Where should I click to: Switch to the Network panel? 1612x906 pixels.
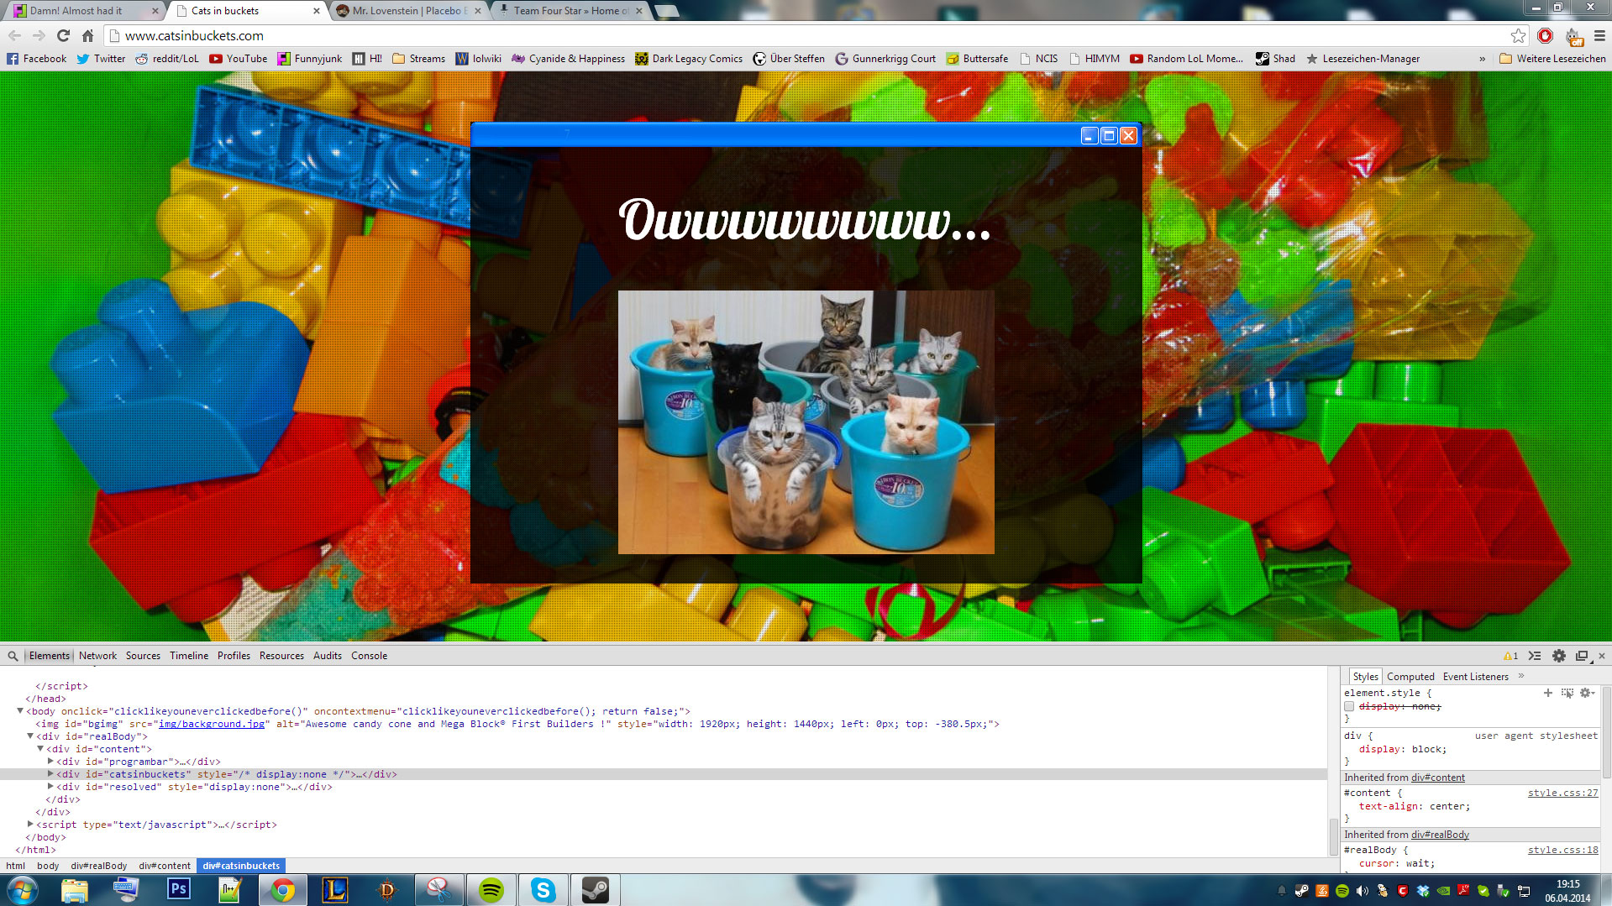(97, 656)
